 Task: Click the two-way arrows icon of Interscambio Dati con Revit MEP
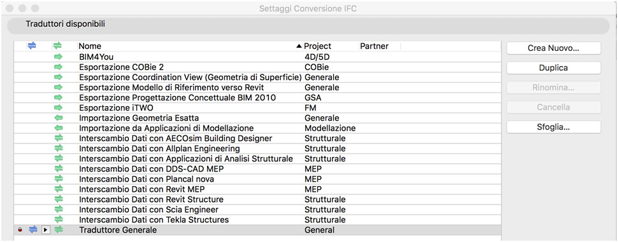click(x=59, y=189)
